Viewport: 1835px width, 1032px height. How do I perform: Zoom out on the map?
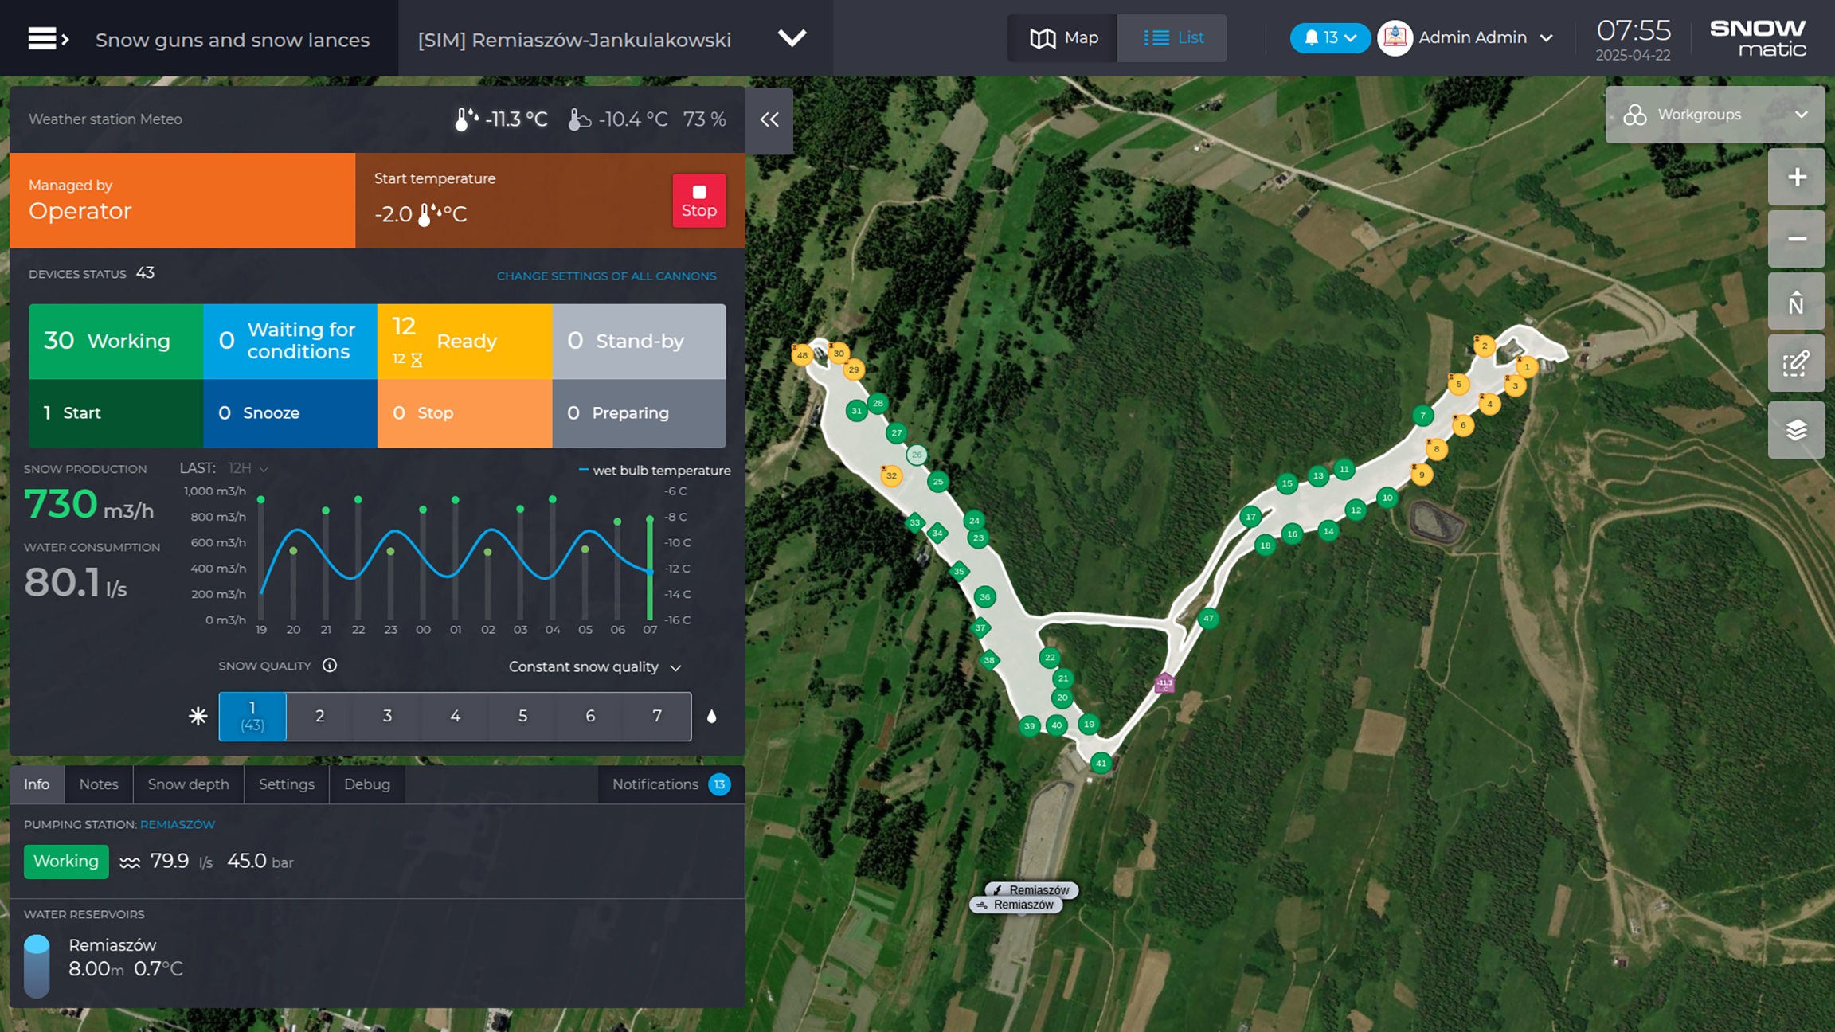[x=1796, y=239]
